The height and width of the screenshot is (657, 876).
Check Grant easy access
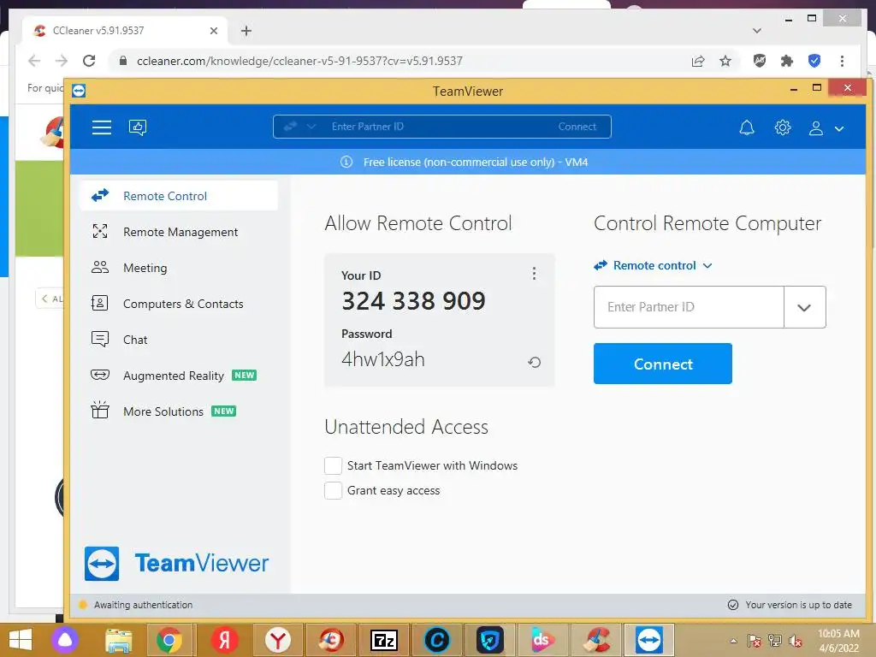(333, 490)
